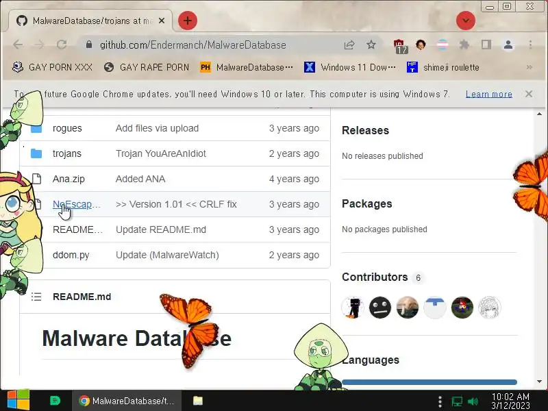Open the volume speaker tray icon
The image size is (548, 411).
pyautogui.click(x=473, y=401)
